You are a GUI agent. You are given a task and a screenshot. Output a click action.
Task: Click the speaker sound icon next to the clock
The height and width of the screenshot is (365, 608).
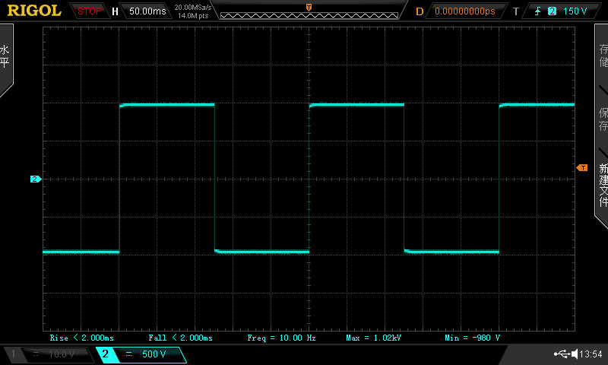(x=574, y=354)
